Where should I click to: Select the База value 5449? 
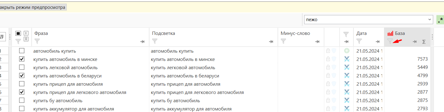click(422, 67)
